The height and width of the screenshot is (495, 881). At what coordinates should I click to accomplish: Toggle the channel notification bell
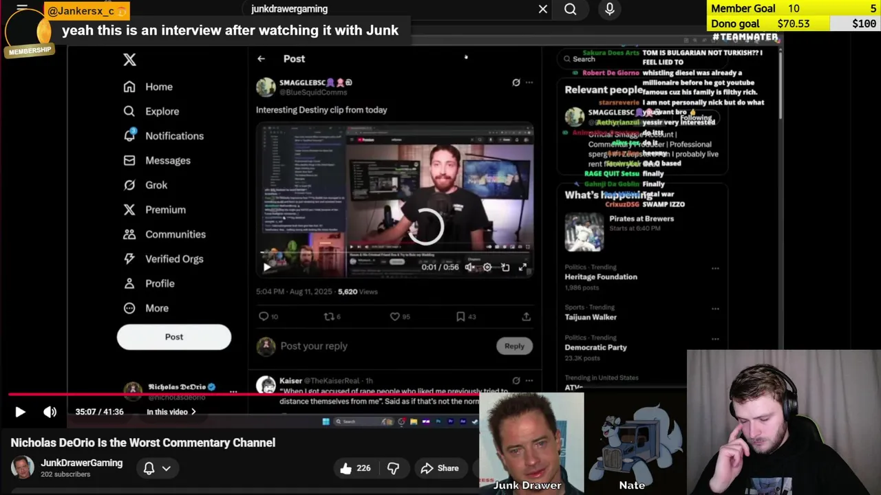(149, 468)
